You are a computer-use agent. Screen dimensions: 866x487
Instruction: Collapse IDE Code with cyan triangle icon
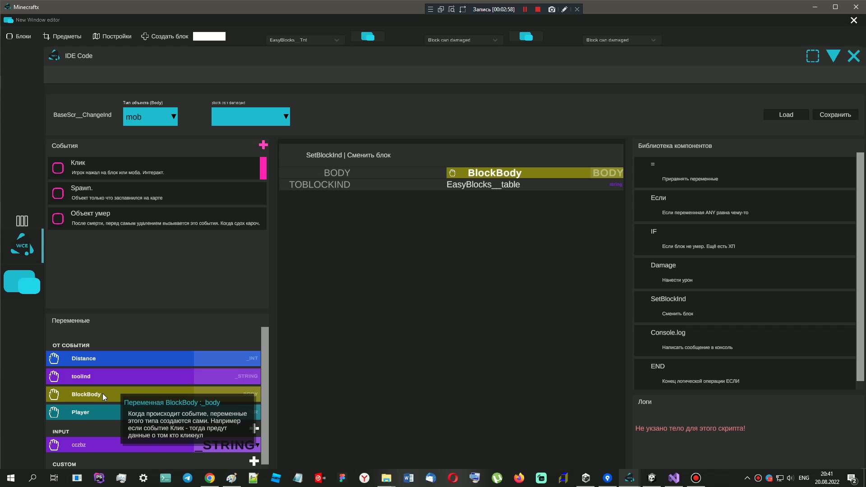[x=833, y=56]
